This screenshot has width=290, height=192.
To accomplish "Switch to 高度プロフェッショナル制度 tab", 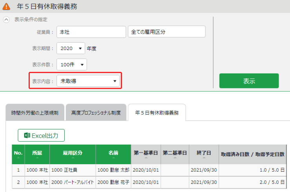I will 96,113.
